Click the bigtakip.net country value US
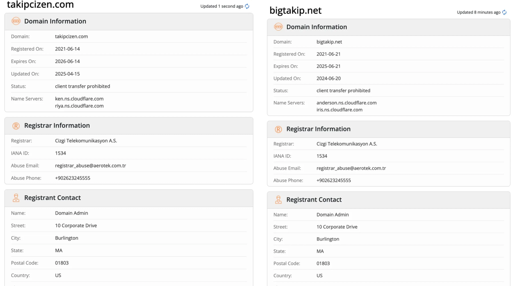The width and height of the screenshot is (512, 286). (x=319, y=276)
